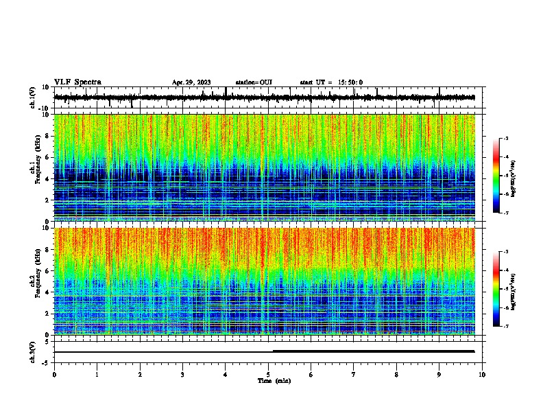The image size is (543, 420).
Task: Click the "8" kHz tick on ch.1 spectrogram
Action: pyautogui.click(x=48, y=136)
